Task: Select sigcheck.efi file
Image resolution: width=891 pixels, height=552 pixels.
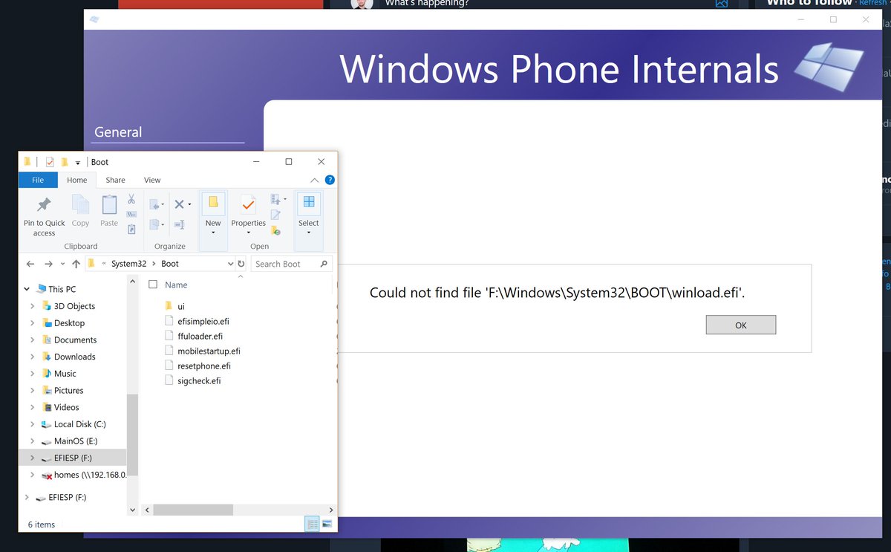Action: [x=192, y=380]
